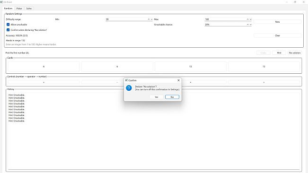The image size is (308, 173).
Task: Switch to the Random tab
Action: pyautogui.click(x=8, y=9)
